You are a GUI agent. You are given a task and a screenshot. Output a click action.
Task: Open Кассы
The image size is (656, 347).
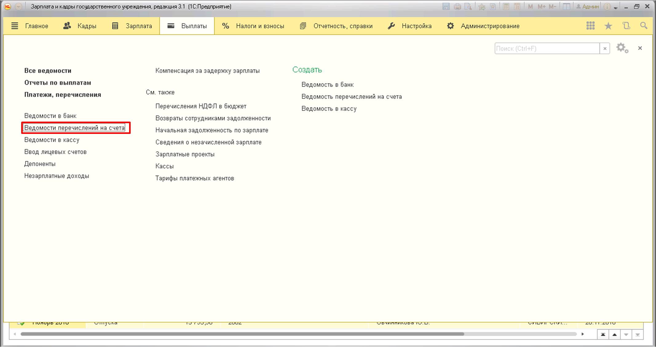[164, 166]
